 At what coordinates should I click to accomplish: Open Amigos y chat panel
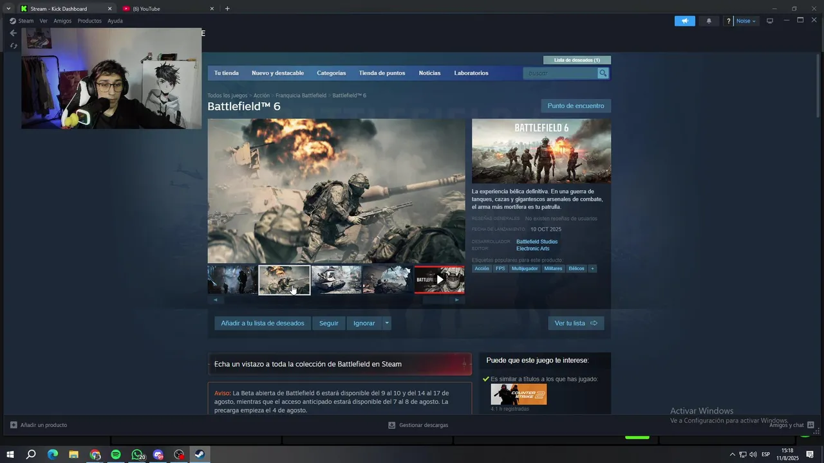click(x=792, y=425)
